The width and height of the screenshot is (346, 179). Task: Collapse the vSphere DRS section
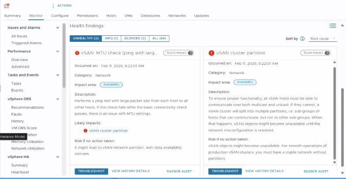coord(57,99)
